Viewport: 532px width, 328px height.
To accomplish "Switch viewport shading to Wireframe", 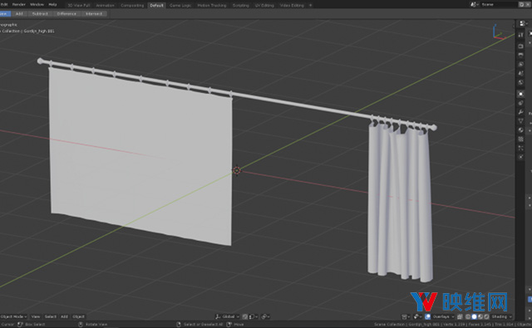I will (x=468, y=317).
